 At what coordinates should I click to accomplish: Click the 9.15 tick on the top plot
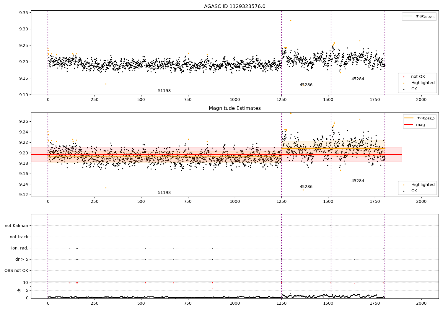24,78
